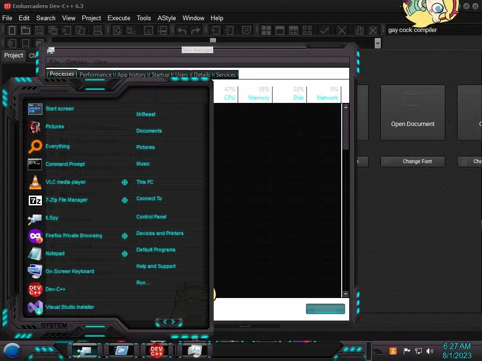Open the MrBeast user folder link

click(x=146, y=114)
